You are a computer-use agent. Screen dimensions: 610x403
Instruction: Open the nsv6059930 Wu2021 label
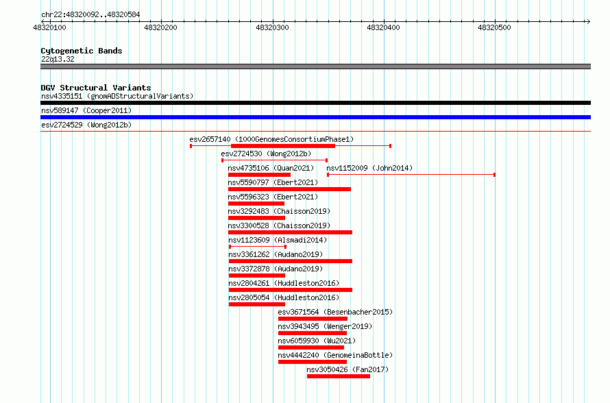point(317,341)
